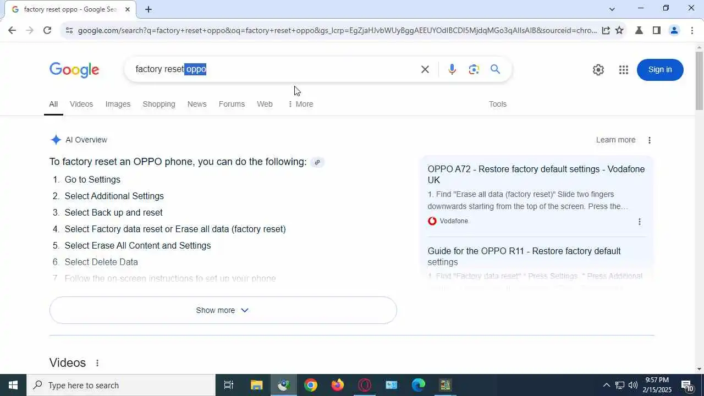704x396 pixels.
Task: Open the Chrome Labs flask icon
Action: point(639,30)
